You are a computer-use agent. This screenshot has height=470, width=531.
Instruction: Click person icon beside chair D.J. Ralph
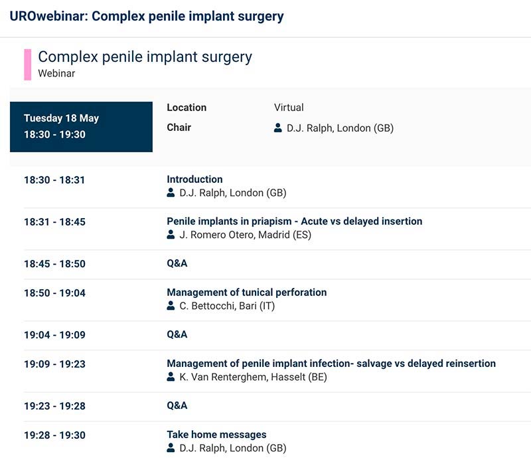[x=278, y=128]
